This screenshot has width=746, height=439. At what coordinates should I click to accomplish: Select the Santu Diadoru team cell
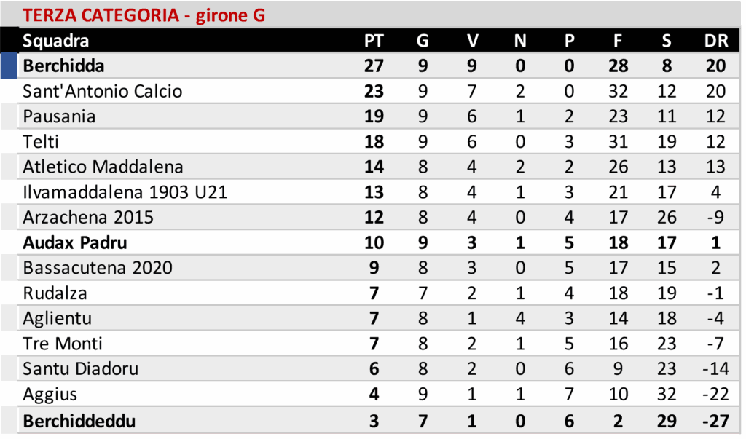point(80,369)
